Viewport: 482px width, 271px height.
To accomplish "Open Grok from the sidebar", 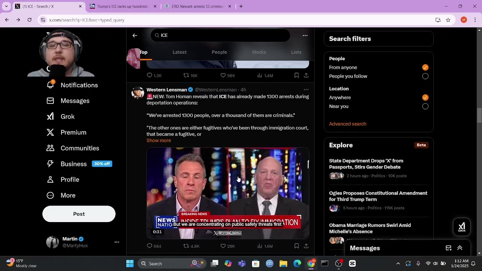I will click(60, 117).
